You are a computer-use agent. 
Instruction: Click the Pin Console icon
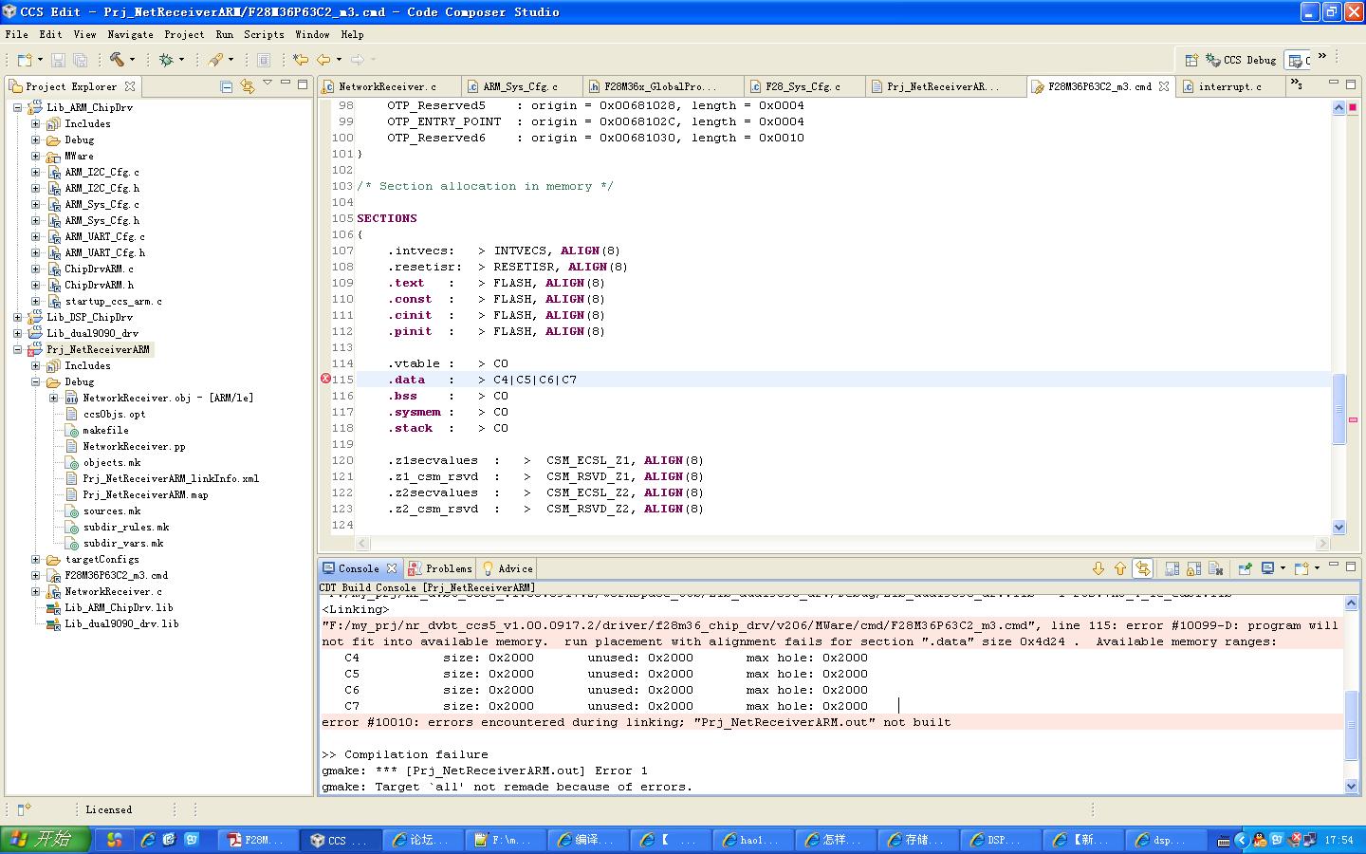(x=1245, y=568)
